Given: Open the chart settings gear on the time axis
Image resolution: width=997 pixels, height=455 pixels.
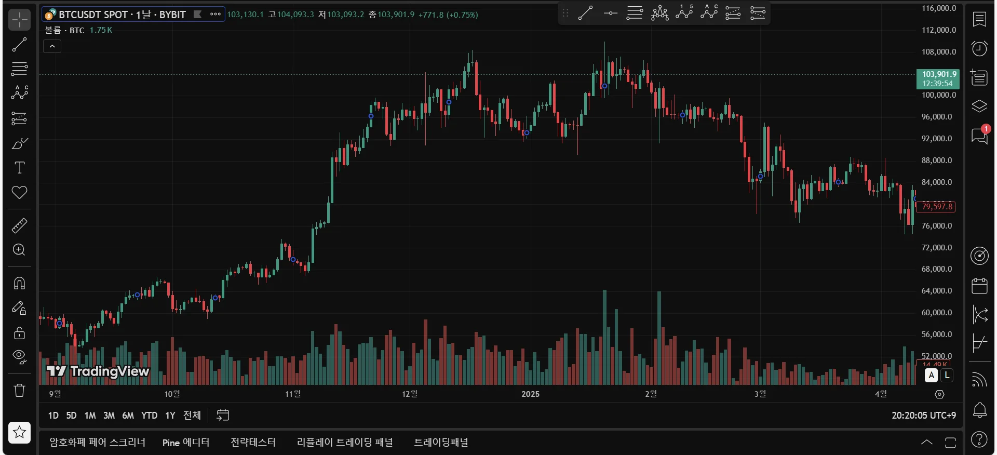Looking at the screenshot, I should click(939, 394).
